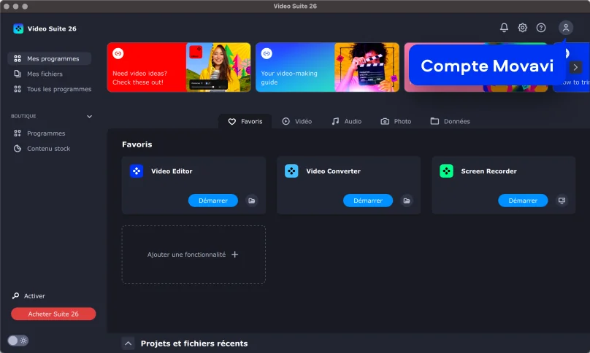Click monitor icon on the Screen Recorder card
The width and height of the screenshot is (590, 353).
click(x=562, y=201)
